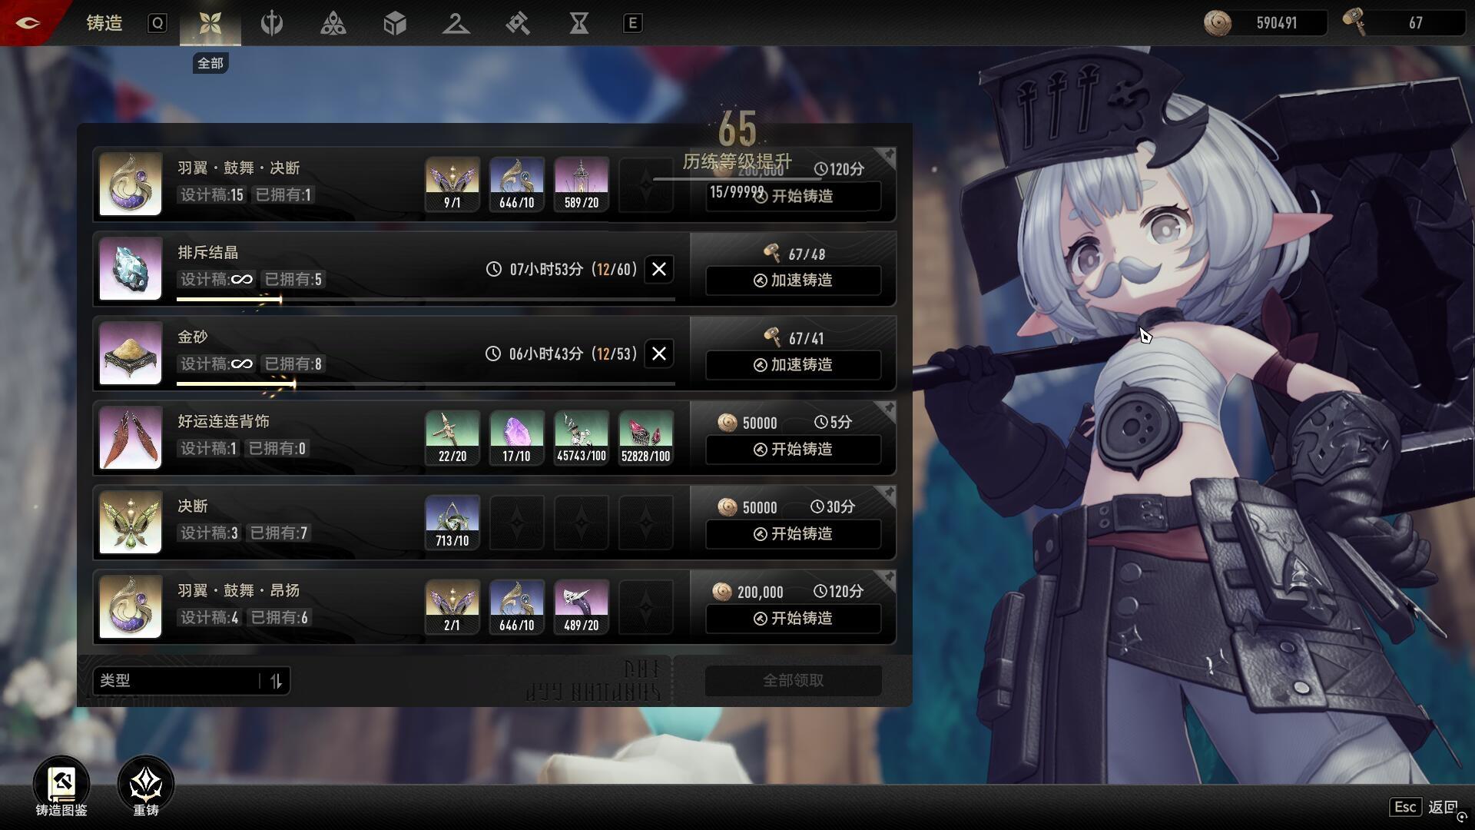Open the 类型 sort dropdown
Screen dimensions: 1475x830
point(177,681)
